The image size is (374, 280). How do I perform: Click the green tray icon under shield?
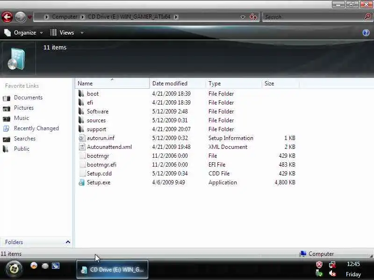click(x=319, y=274)
